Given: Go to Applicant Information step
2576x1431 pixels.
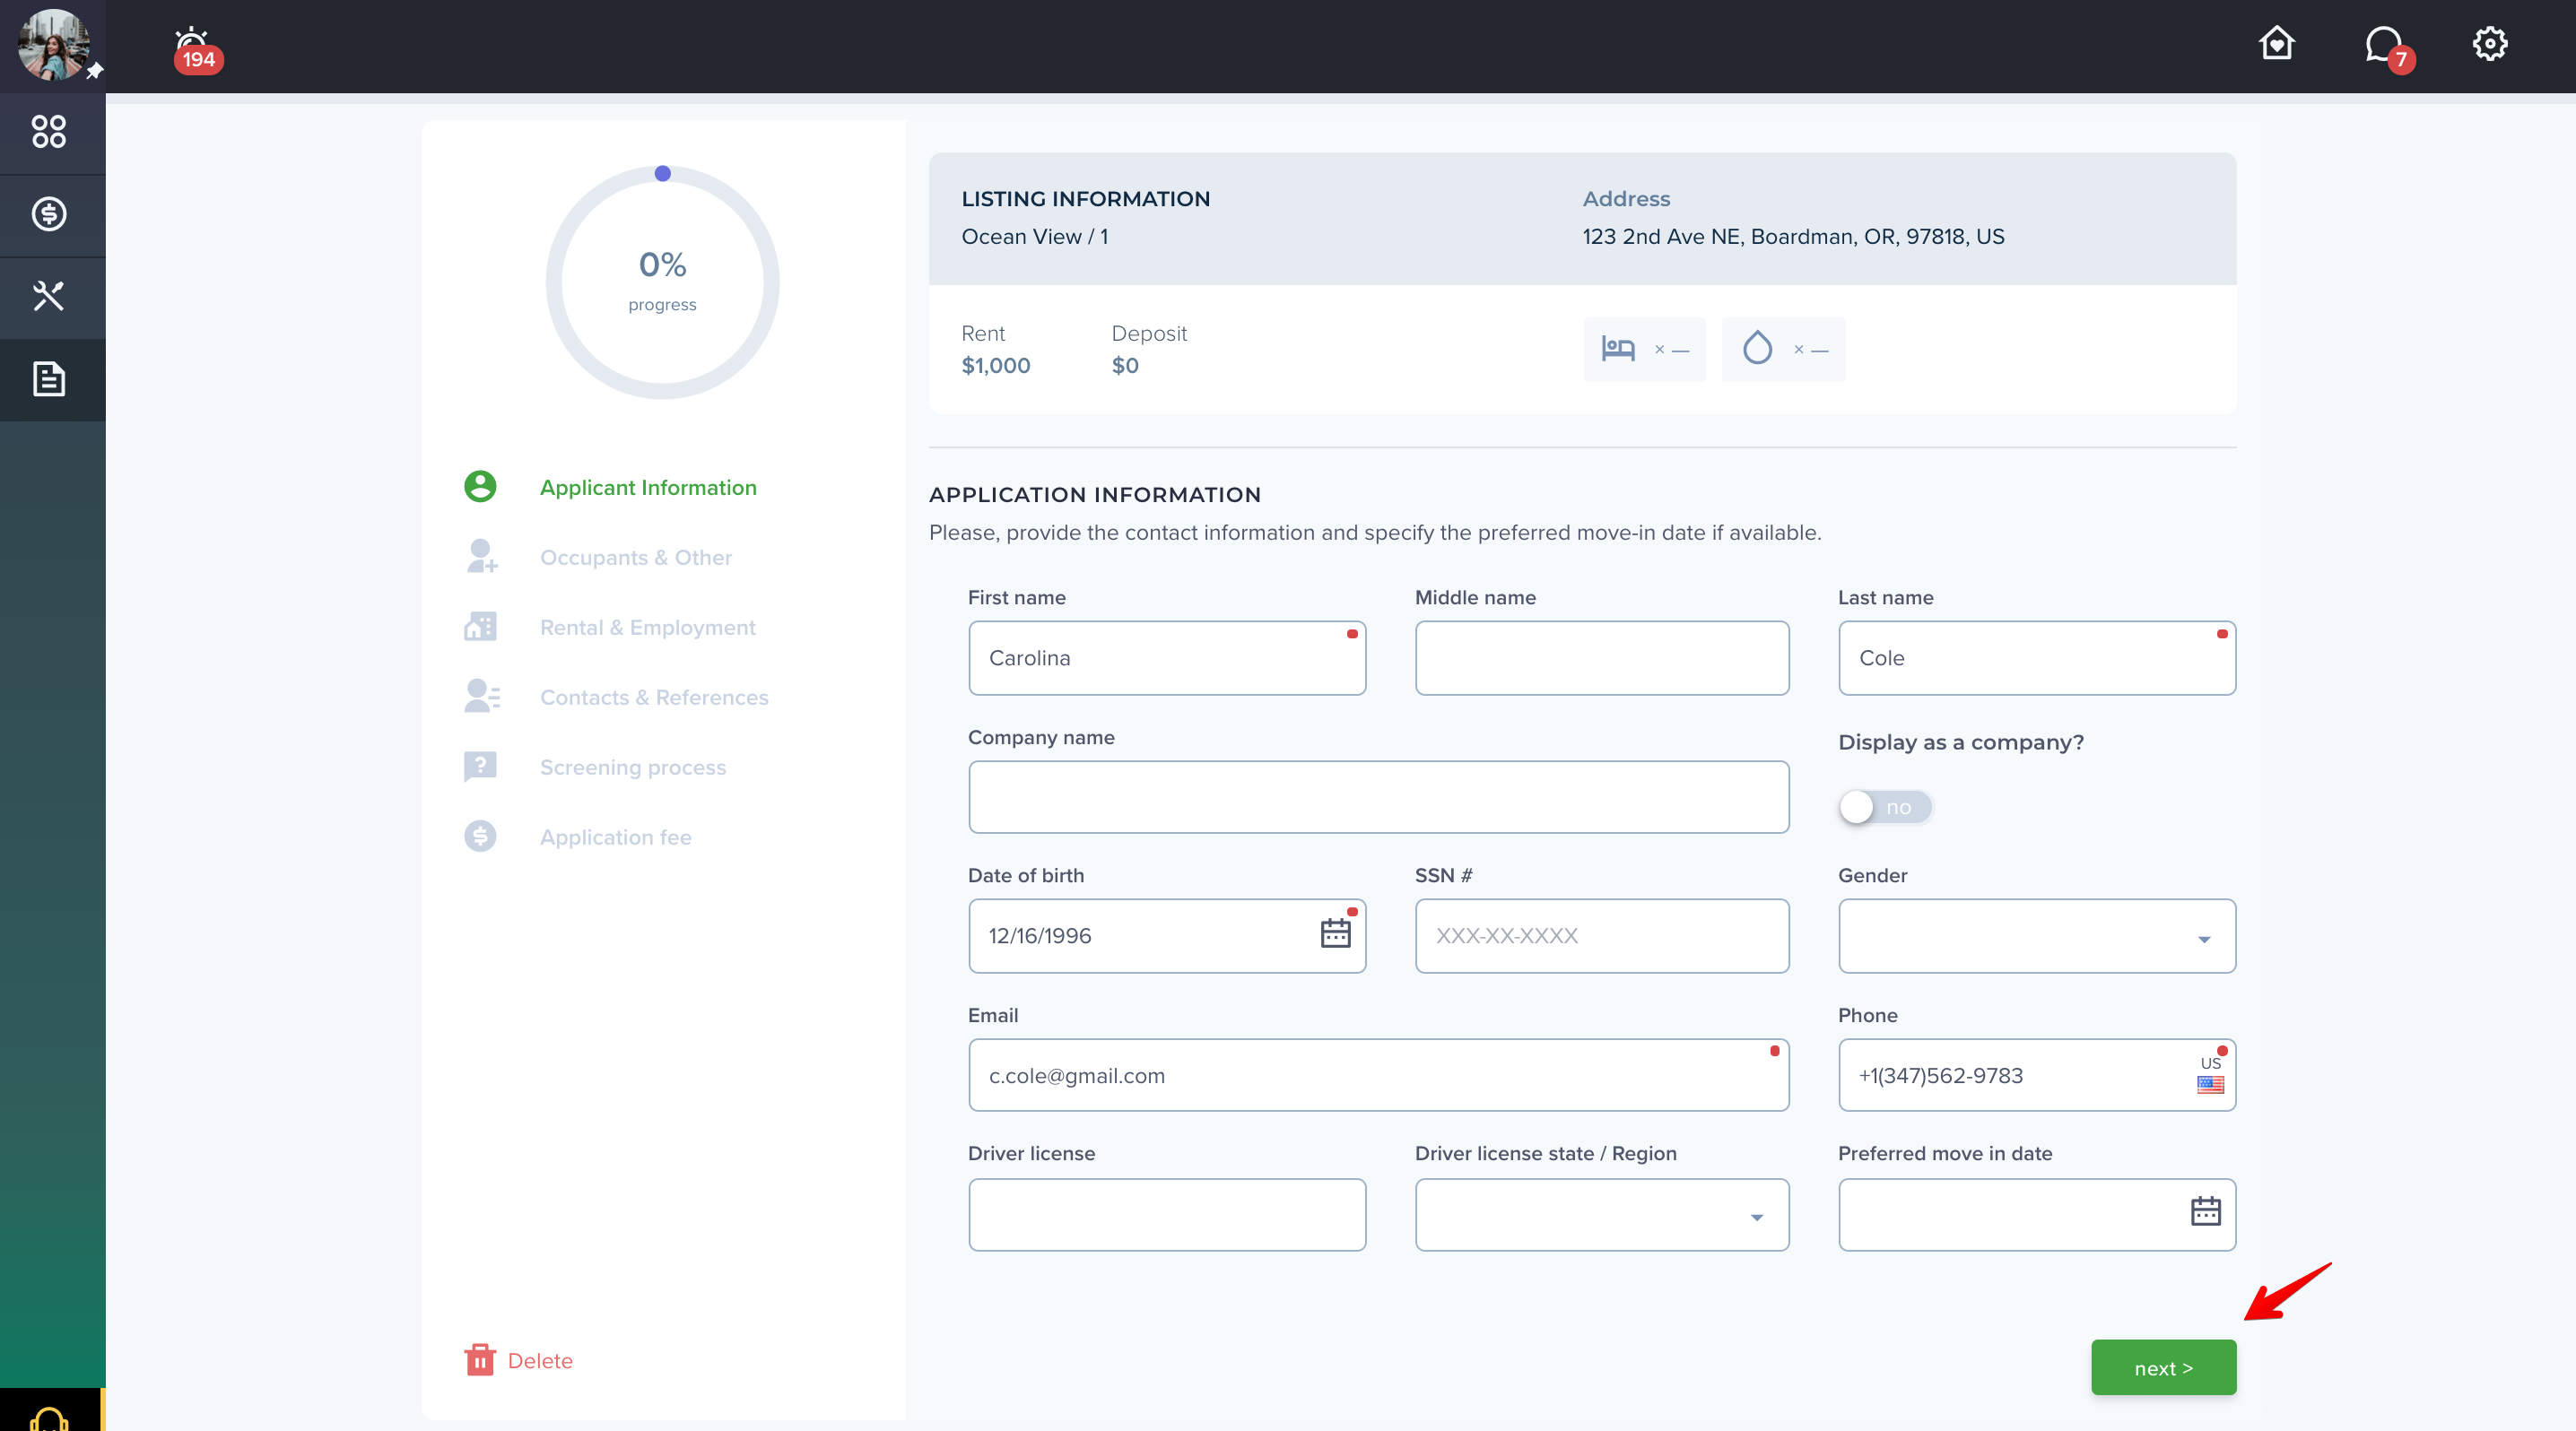Looking at the screenshot, I should [x=648, y=488].
